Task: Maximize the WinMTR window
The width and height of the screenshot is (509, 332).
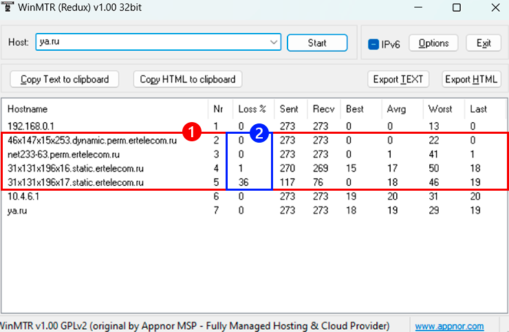Action: 457,7
